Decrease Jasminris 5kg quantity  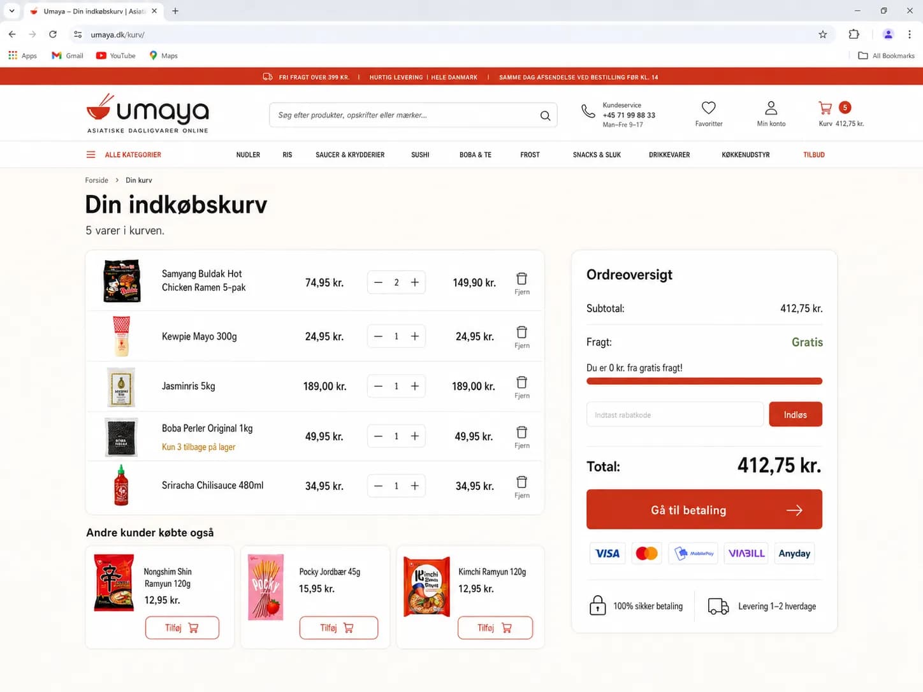pos(378,386)
